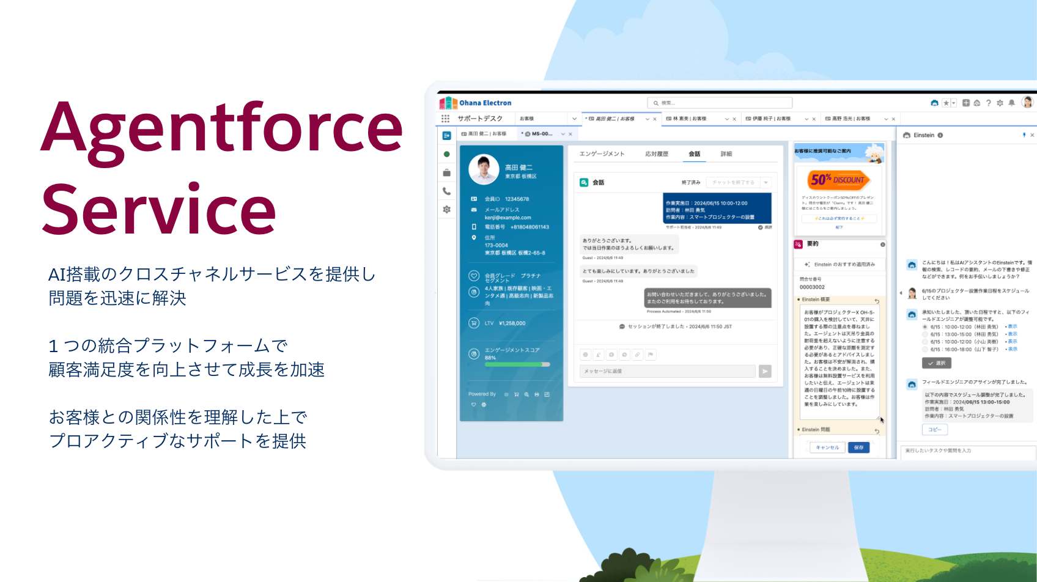Click the flag icon in chat toolbar
1037x582 pixels.
click(651, 355)
